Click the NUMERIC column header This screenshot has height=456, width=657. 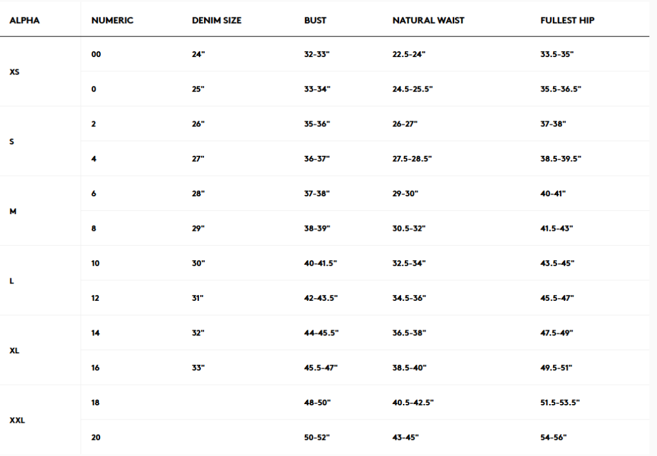click(x=112, y=21)
